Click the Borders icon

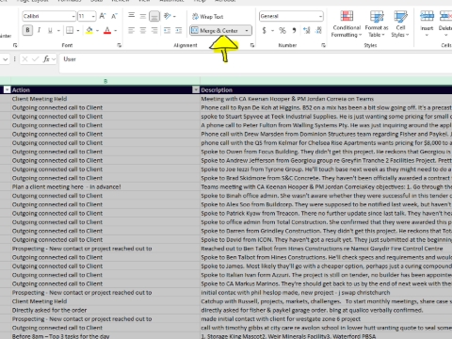70,30
